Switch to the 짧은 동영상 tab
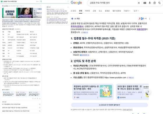The image size is (163, 114). tap(117, 11)
